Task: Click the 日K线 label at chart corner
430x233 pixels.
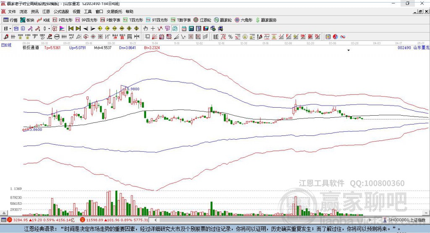Action: point(6,45)
